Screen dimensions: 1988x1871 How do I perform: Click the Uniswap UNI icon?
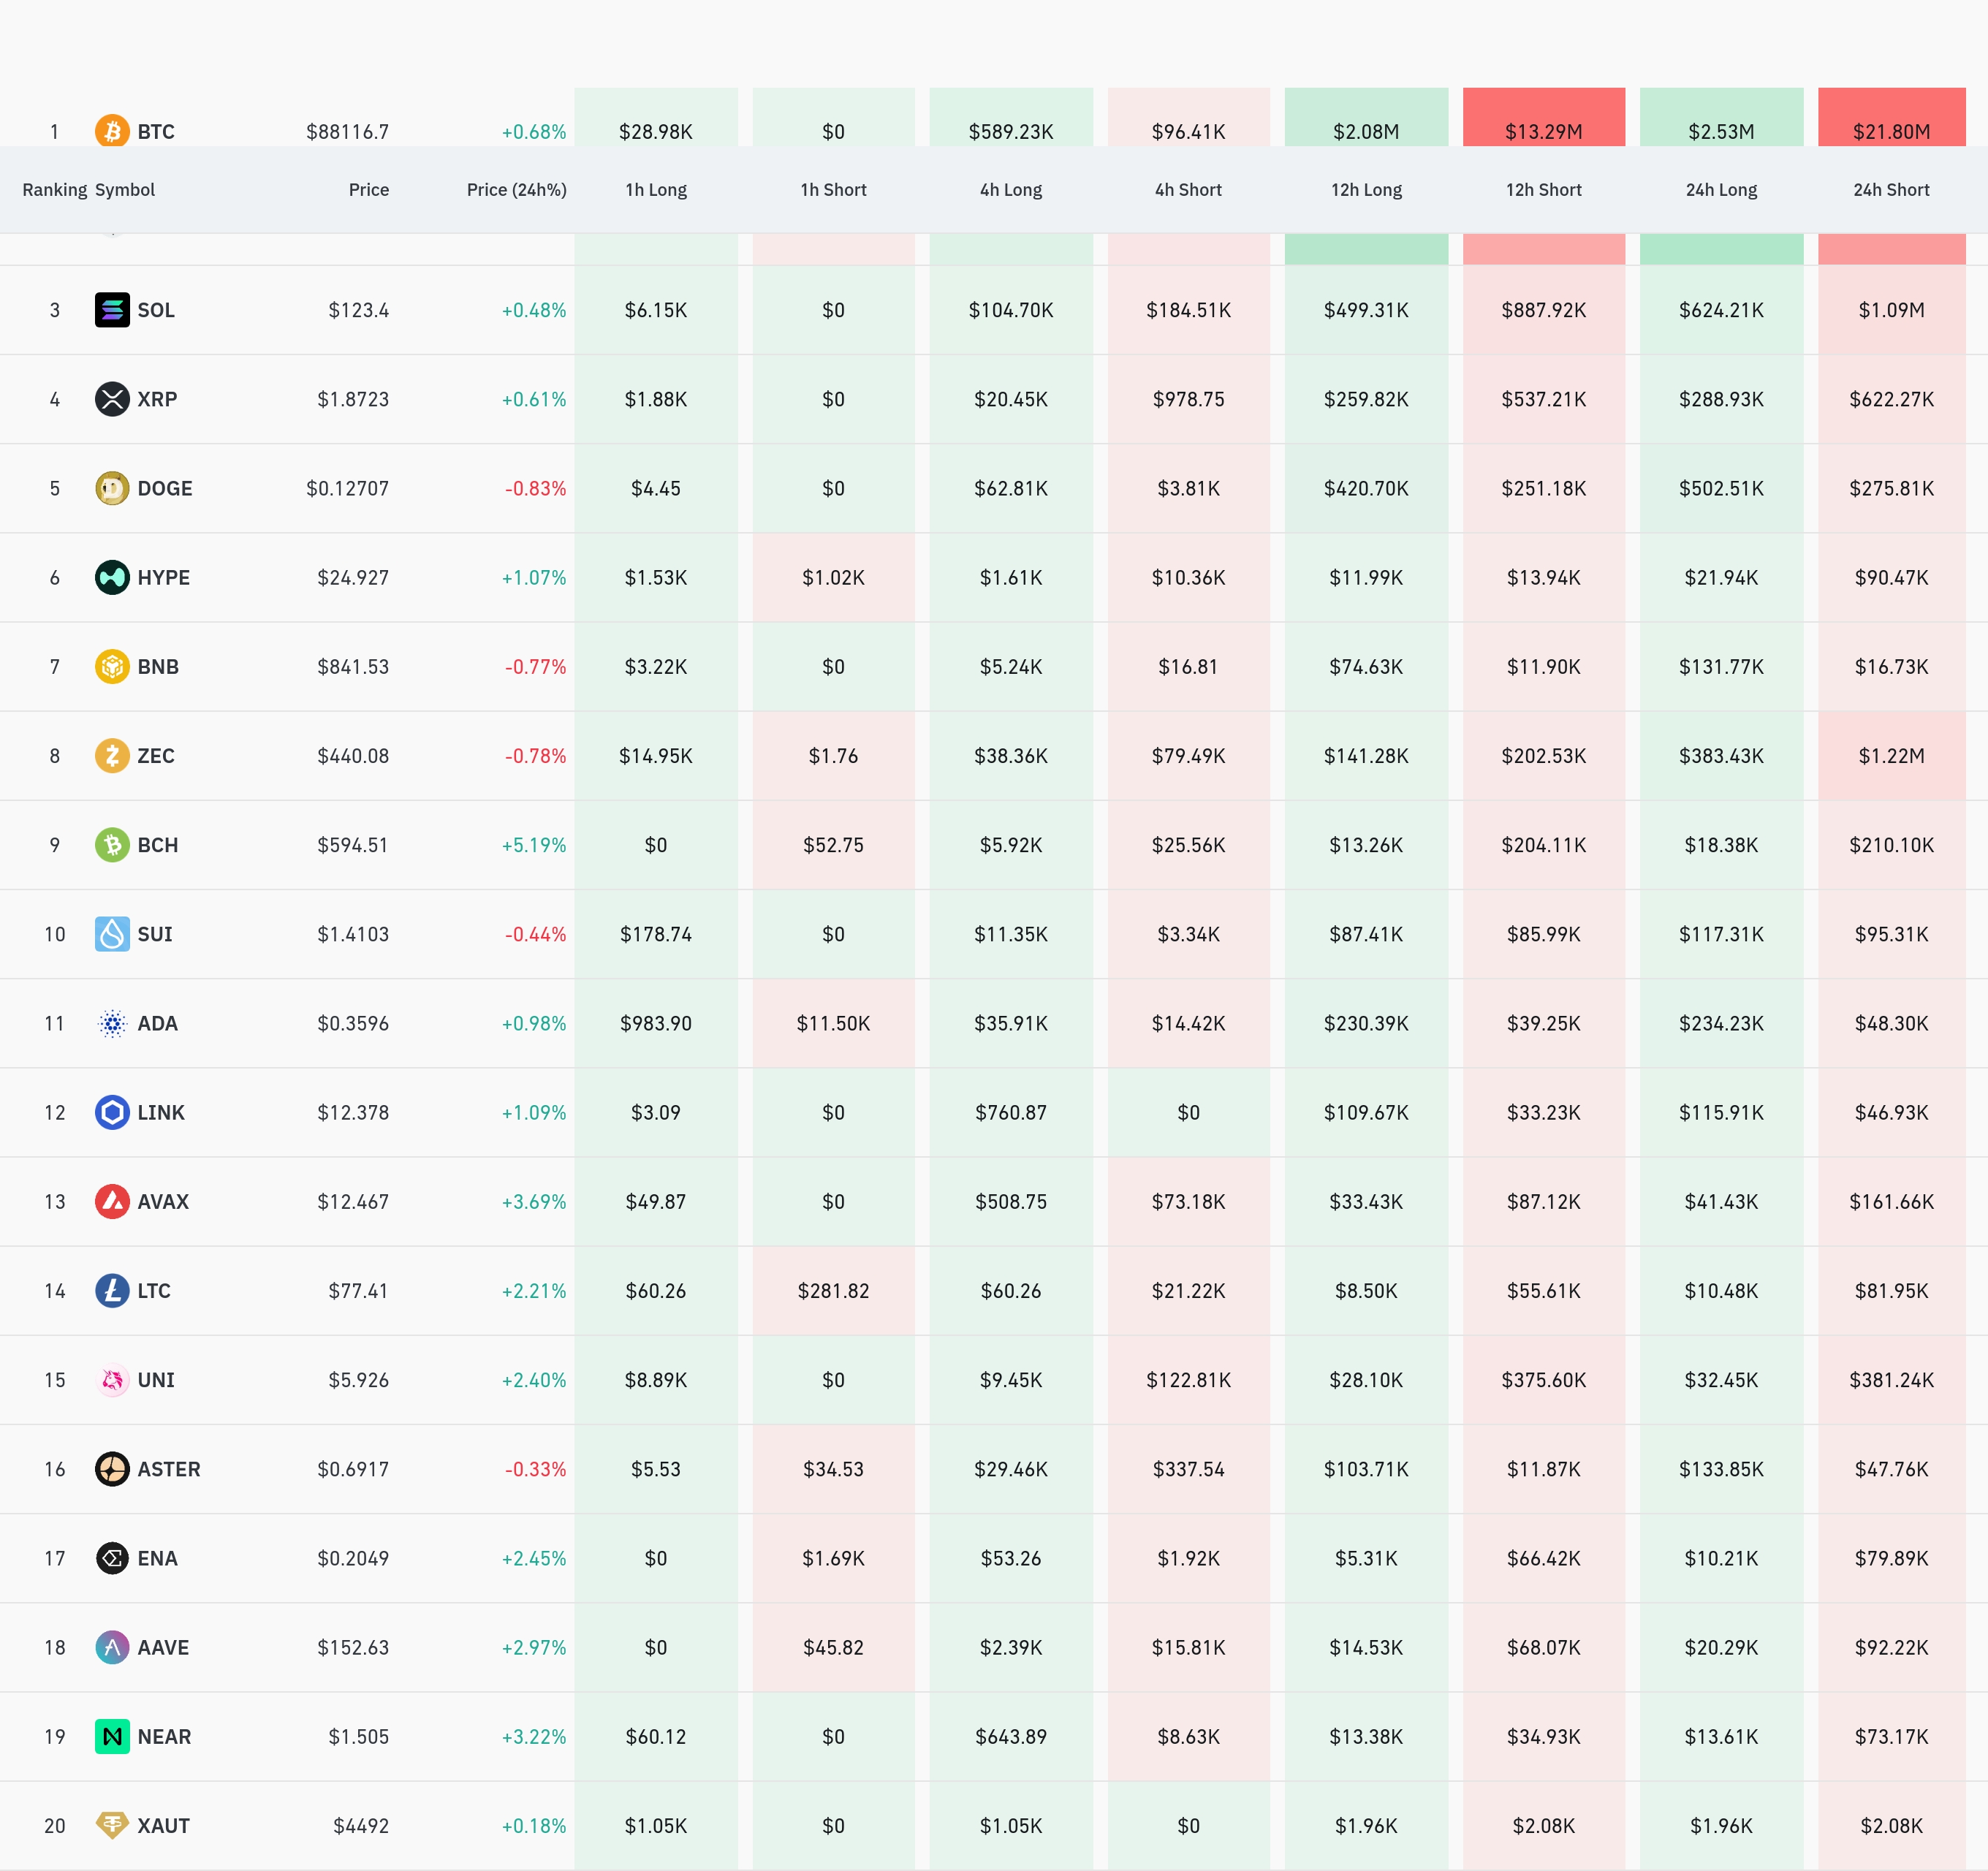(112, 1380)
